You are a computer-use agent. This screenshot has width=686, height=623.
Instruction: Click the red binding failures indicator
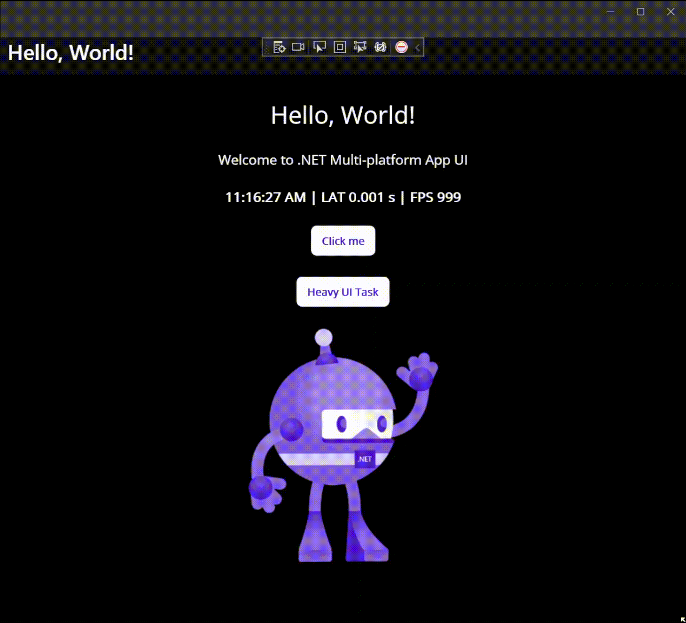click(401, 47)
